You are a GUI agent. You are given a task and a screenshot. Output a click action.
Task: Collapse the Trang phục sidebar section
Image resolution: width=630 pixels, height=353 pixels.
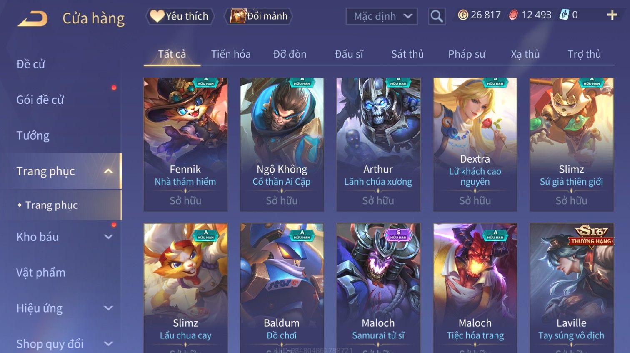[x=108, y=171]
